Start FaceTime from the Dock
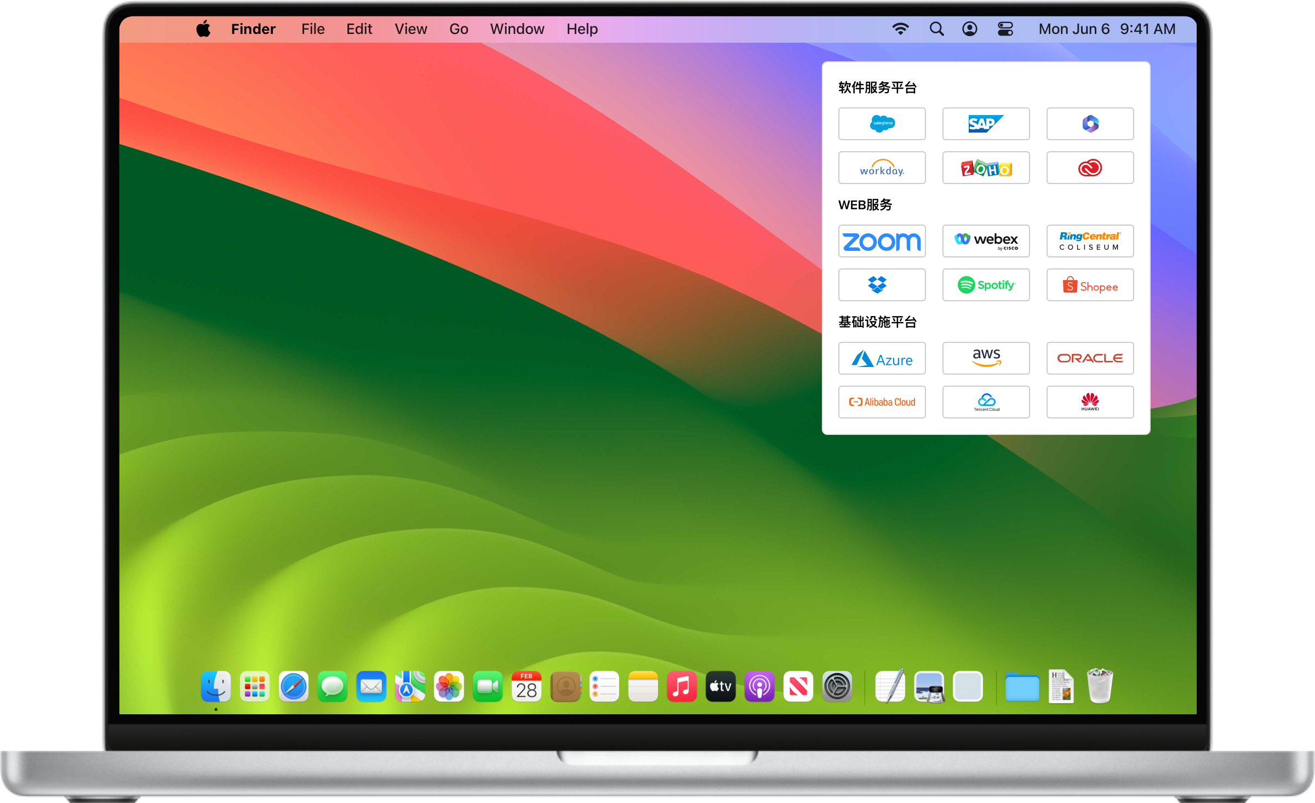This screenshot has width=1315, height=803. point(488,686)
